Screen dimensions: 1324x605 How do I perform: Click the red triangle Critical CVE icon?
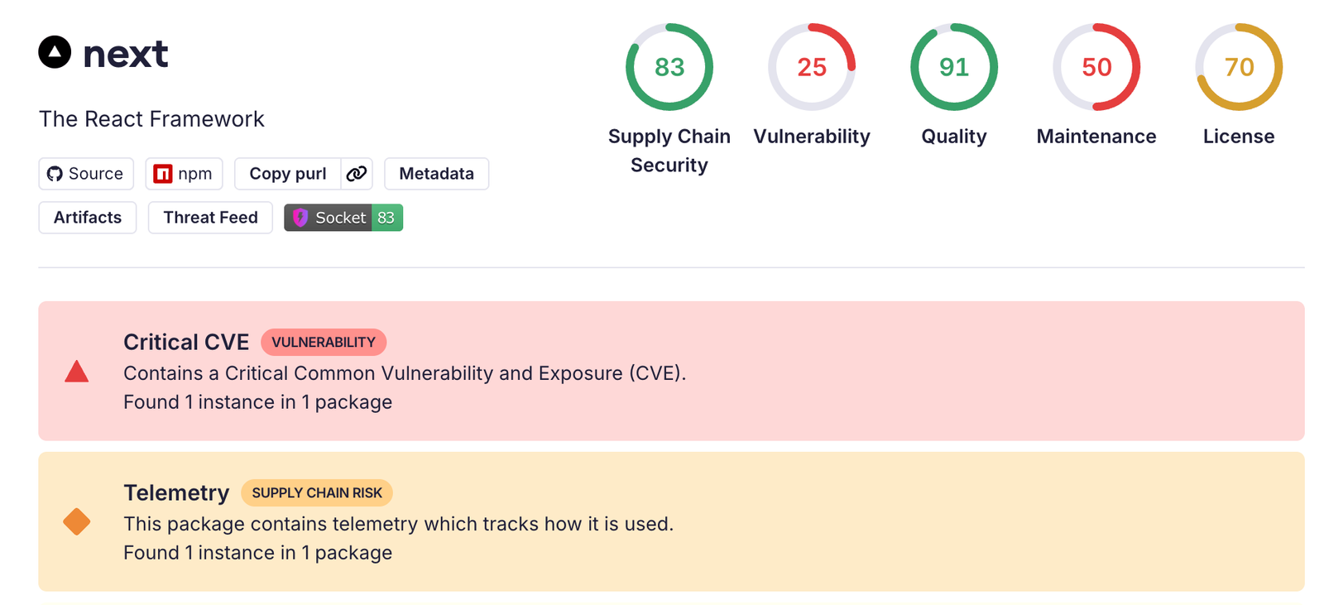coord(77,372)
